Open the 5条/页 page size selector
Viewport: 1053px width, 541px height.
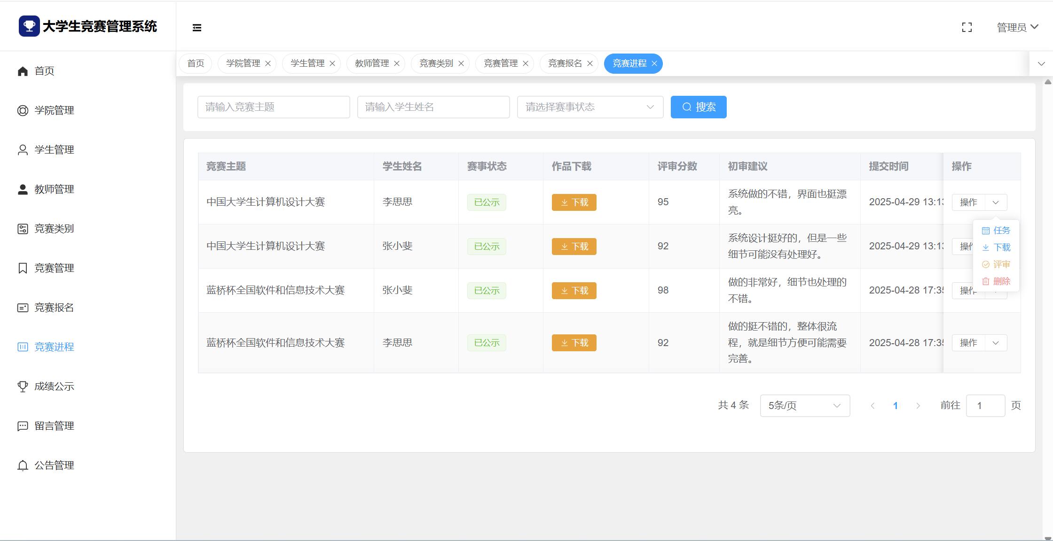804,406
